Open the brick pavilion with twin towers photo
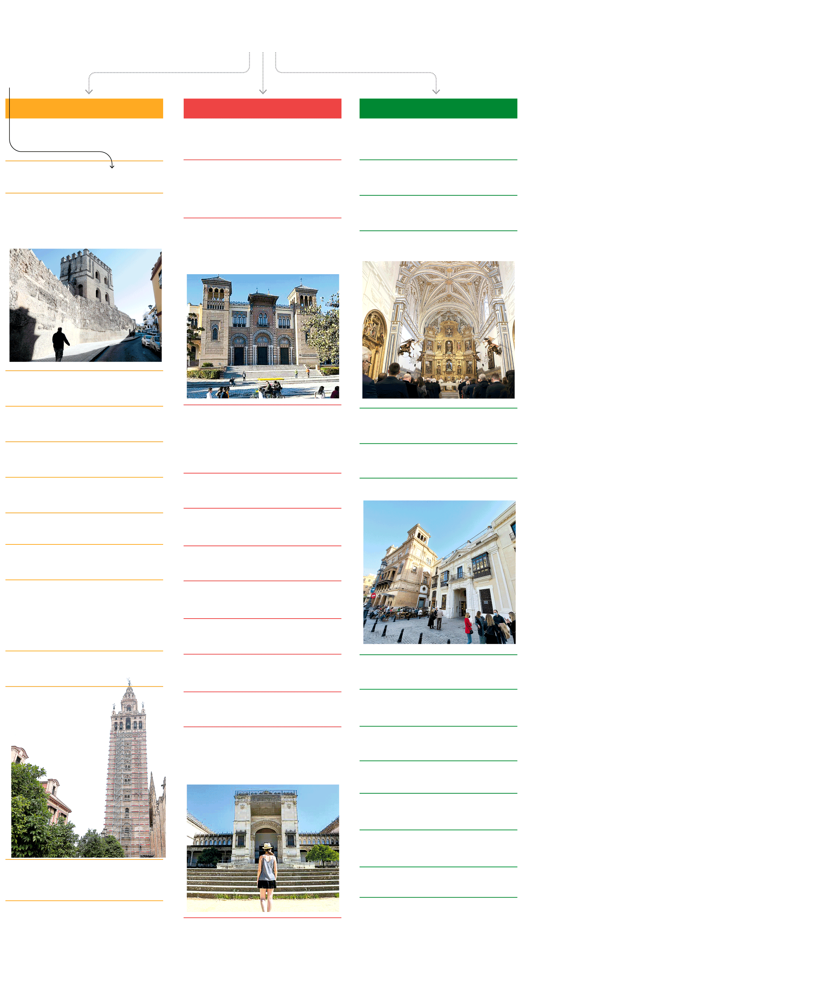The width and height of the screenshot is (832, 989). pyautogui.click(x=263, y=336)
